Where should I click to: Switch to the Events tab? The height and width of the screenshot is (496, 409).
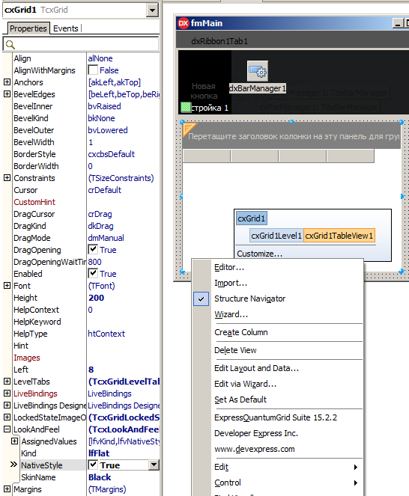coord(66,28)
